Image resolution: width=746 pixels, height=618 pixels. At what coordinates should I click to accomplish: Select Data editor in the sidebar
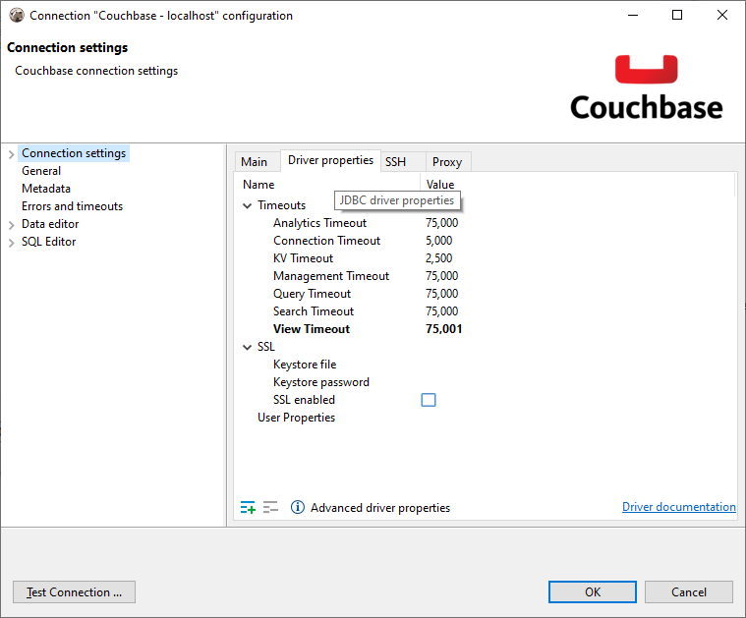coord(50,224)
